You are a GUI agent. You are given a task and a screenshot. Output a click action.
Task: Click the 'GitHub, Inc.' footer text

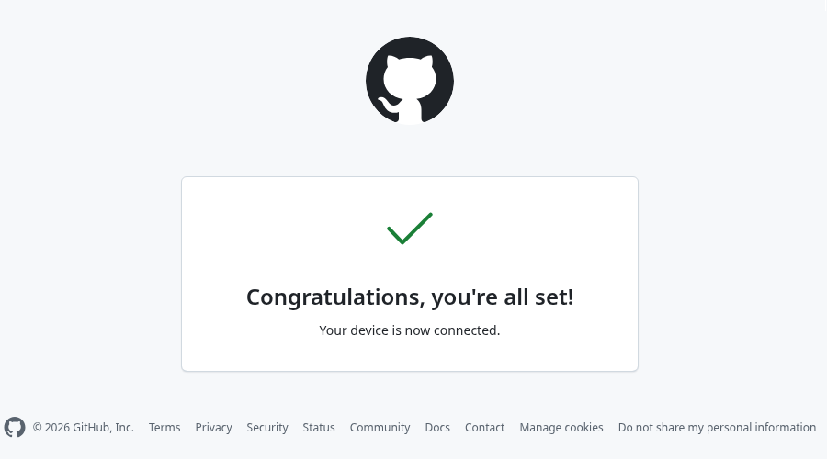[x=104, y=428]
